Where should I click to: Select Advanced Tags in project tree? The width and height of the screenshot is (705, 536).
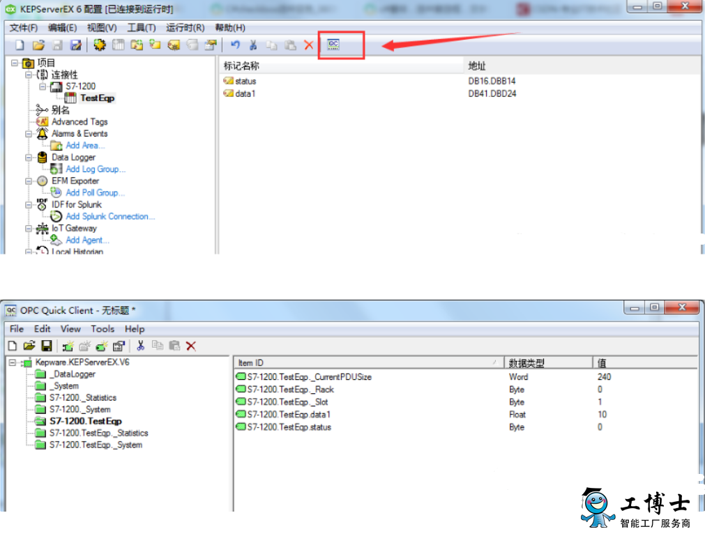coord(79,122)
